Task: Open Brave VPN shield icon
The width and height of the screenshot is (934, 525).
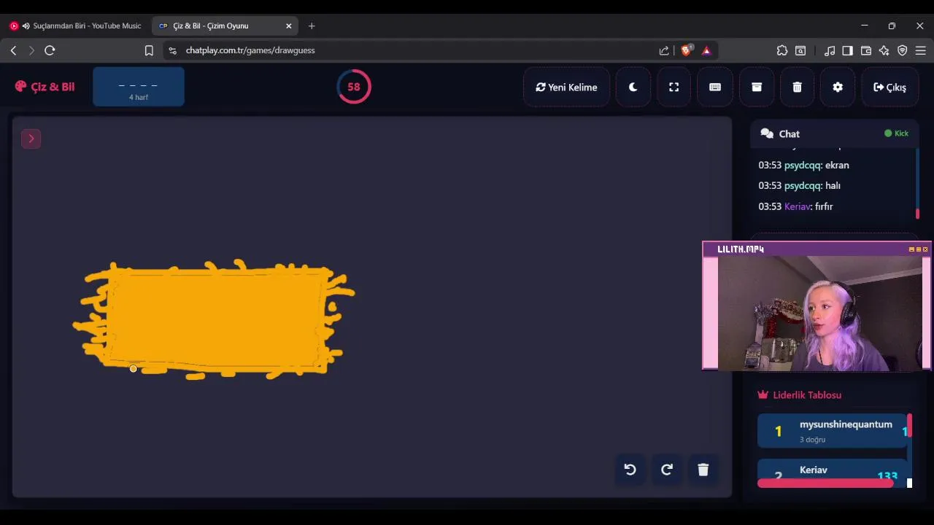Action: click(x=903, y=50)
